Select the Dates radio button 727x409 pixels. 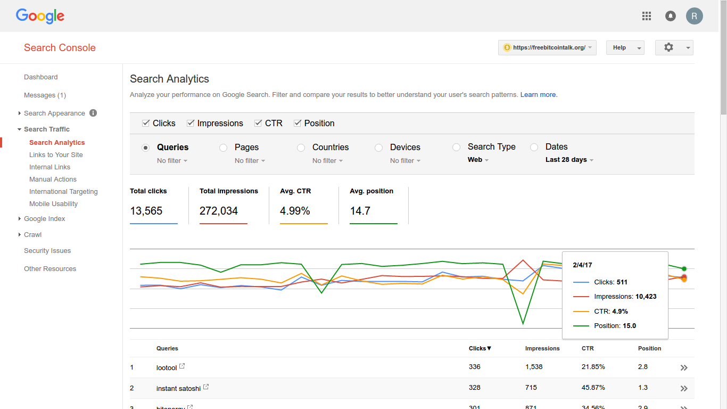(x=534, y=147)
